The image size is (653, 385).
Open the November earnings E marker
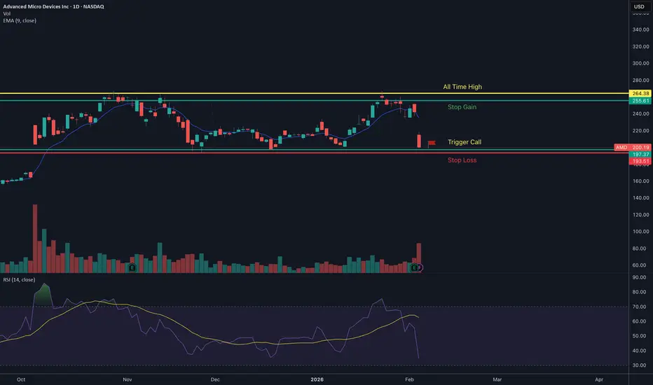click(132, 267)
